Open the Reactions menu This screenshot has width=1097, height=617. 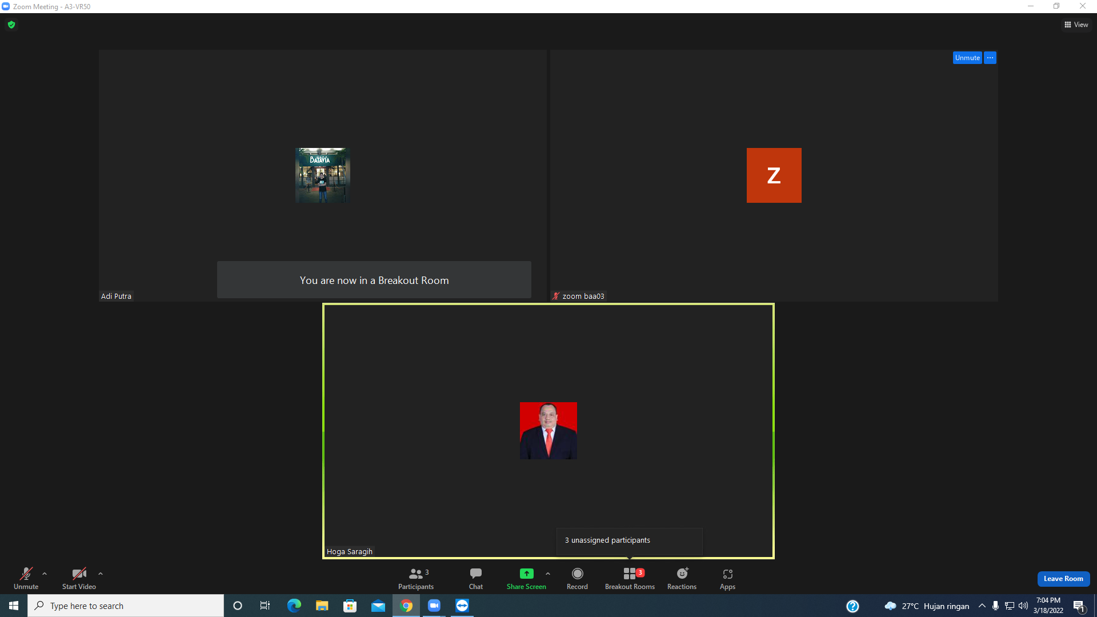tap(682, 578)
